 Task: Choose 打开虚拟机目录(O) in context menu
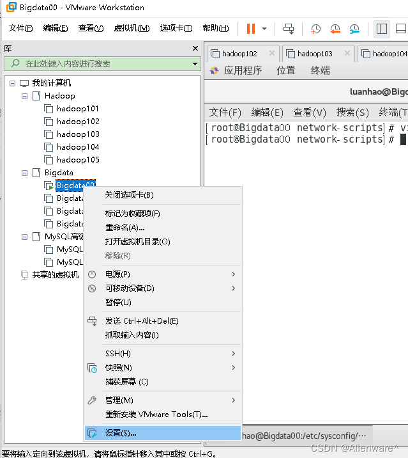163,242
